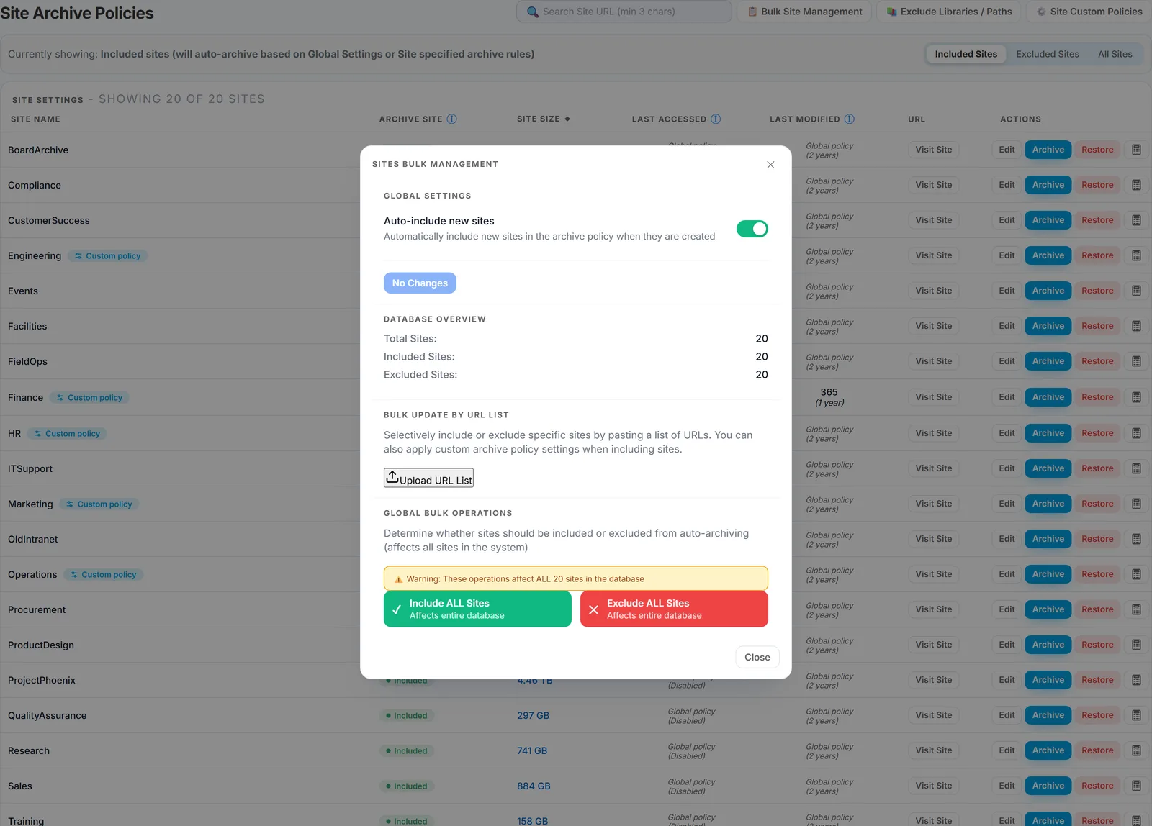Click details icon for HR row
This screenshot has width=1152, height=826.
(x=1136, y=433)
